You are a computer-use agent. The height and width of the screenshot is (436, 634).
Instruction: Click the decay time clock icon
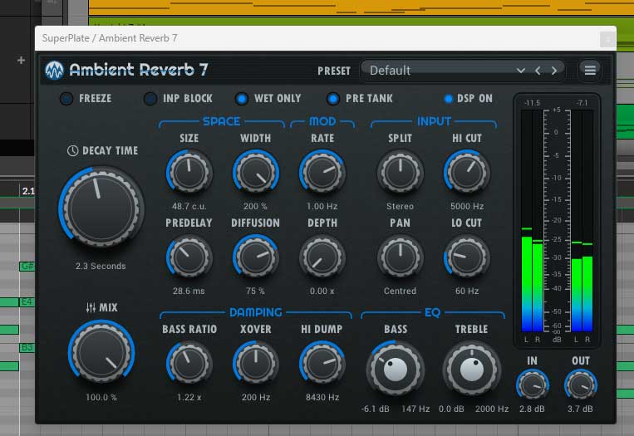pos(73,150)
